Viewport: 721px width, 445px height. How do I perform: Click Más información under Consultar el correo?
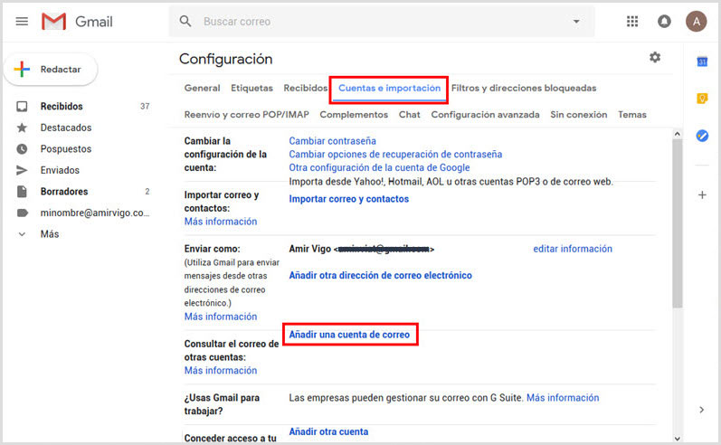[x=221, y=371]
